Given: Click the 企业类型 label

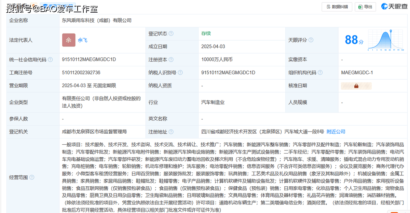Looking at the screenshot, I should [18, 102].
